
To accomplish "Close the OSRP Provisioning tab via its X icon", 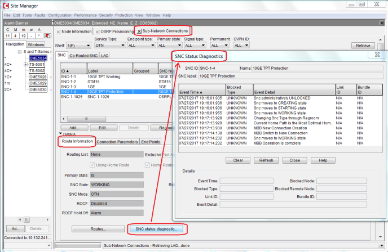I will coord(96,31).
